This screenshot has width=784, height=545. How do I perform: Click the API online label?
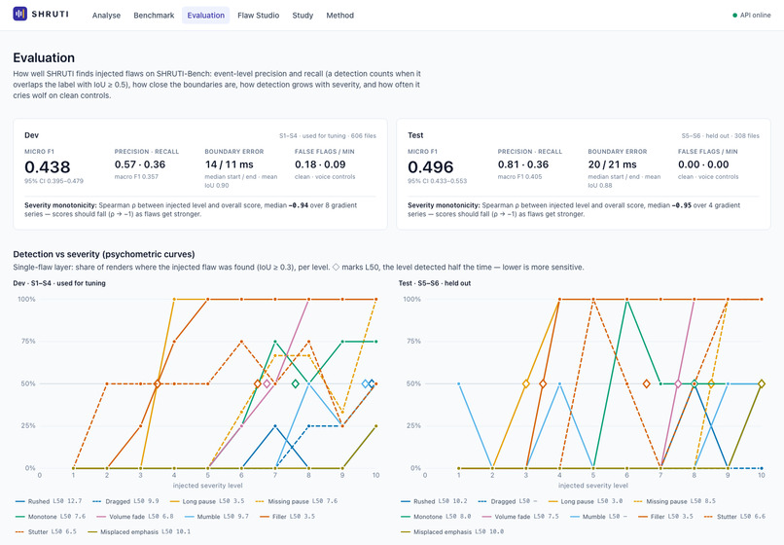[x=755, y=15]
